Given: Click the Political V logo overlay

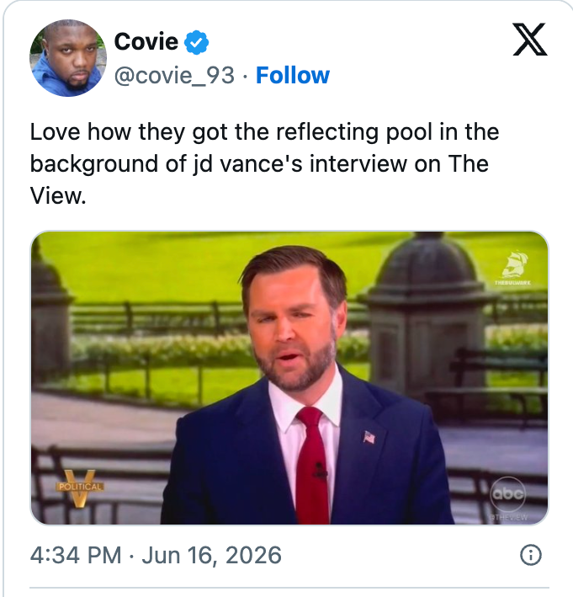Looking at the screenshot, I should point(80,488).
